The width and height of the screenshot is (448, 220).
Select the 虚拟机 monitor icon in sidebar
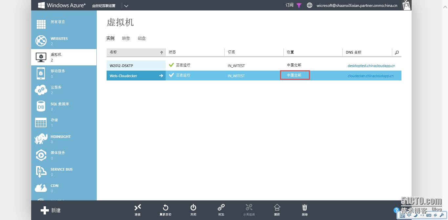tap(41, 57)
